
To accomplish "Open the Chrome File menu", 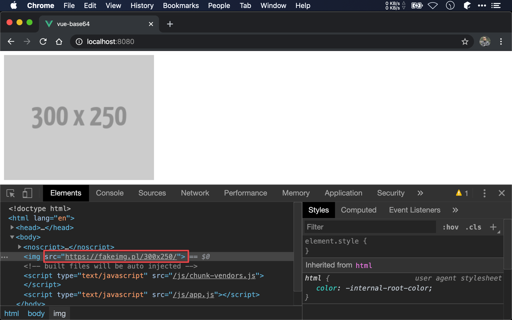I will pyautogui.click(x=69, y=5).
